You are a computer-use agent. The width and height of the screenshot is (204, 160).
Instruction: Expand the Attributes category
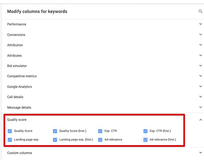click(200, 55)
